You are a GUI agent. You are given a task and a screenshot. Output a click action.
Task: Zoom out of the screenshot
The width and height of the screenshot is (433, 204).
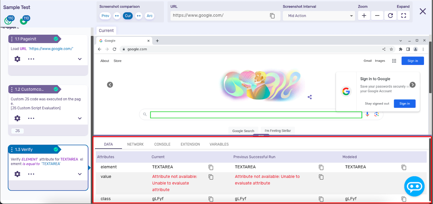pos(377,16)
